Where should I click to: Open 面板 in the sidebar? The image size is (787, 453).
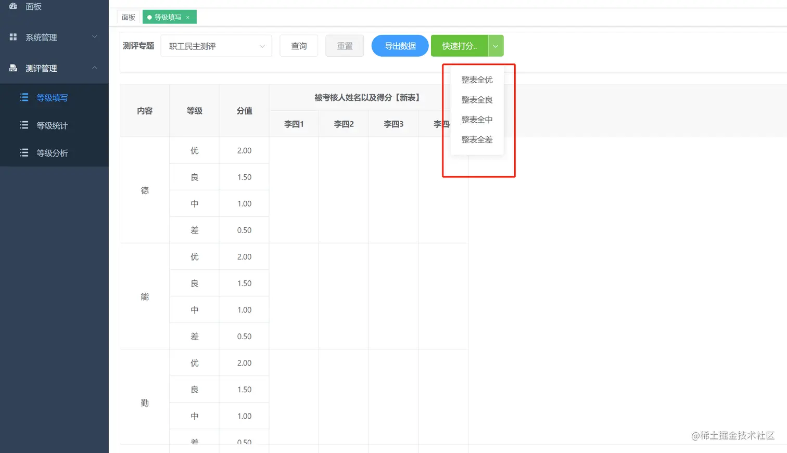[x=33, y=6]
